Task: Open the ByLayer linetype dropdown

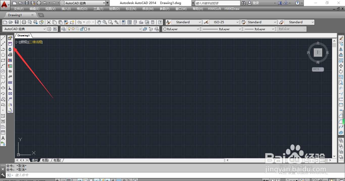Action: 221,29
